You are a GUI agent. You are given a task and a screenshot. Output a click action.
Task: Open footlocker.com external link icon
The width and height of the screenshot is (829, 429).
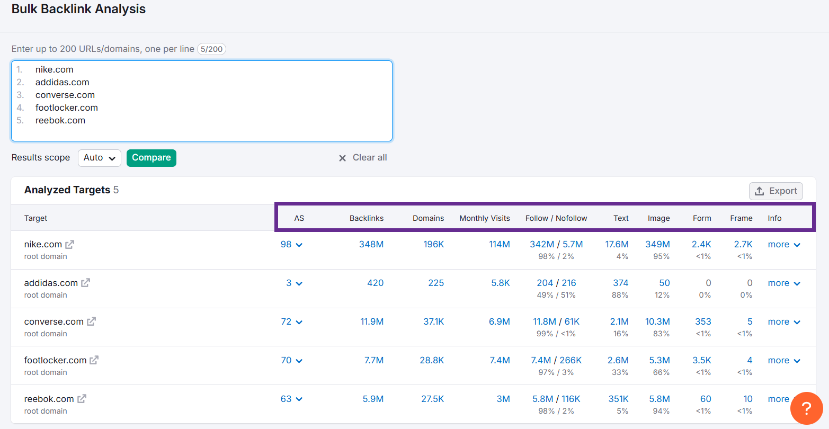point(94,360)
